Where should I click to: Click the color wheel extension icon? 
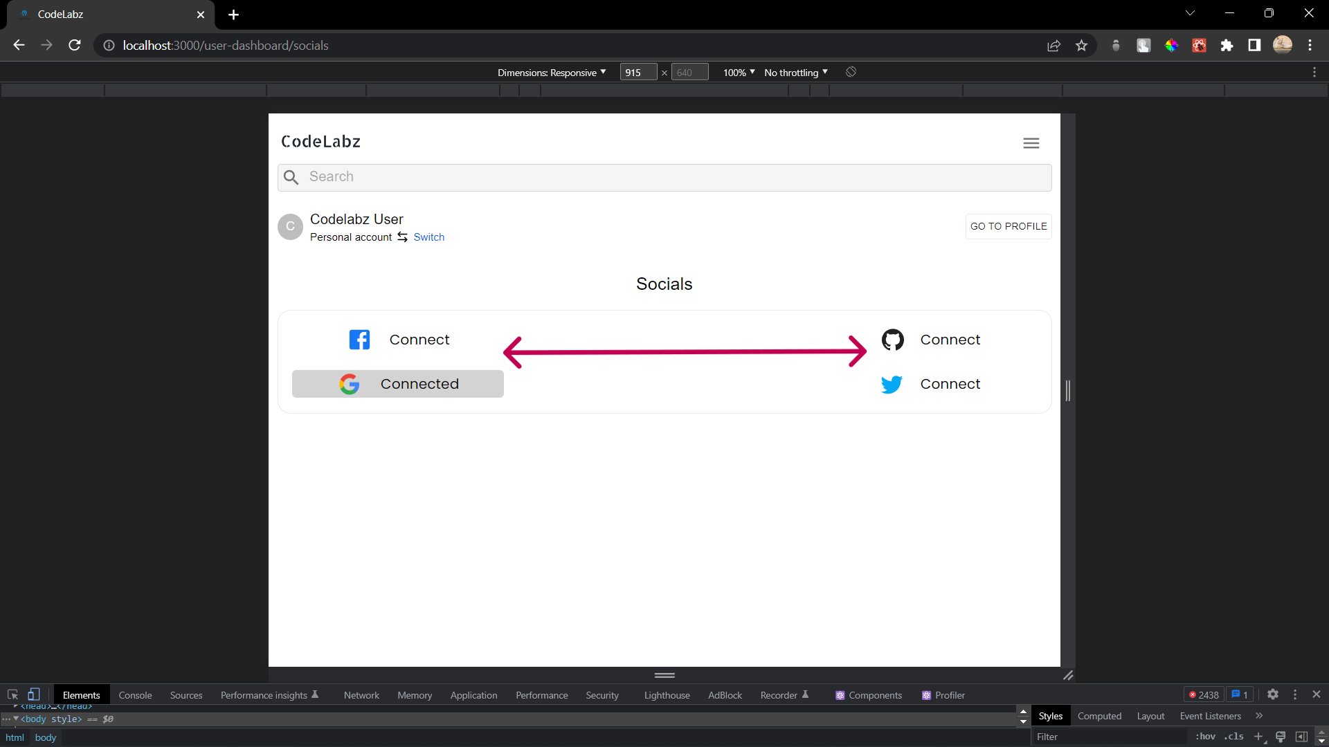pyautogui.click(x=1171, y=45)
